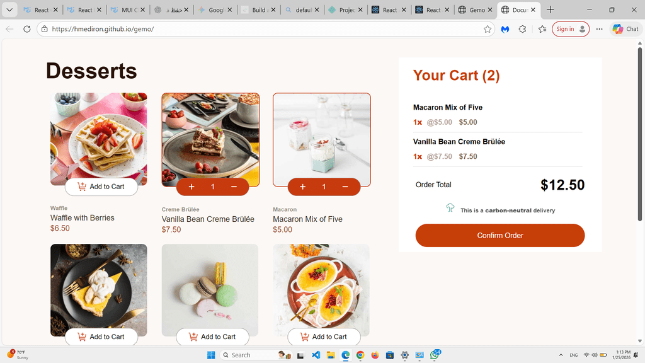The height and width of the screenshot is (363, 645).
Task: Open WhatsApp from the taskbar
Action: point(435,355)
